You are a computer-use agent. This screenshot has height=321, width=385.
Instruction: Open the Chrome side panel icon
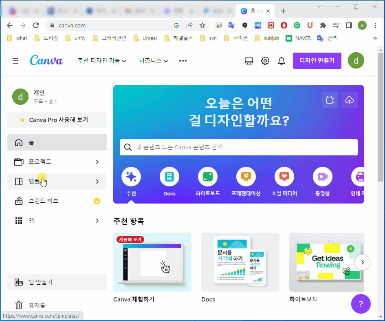[349, 25]
